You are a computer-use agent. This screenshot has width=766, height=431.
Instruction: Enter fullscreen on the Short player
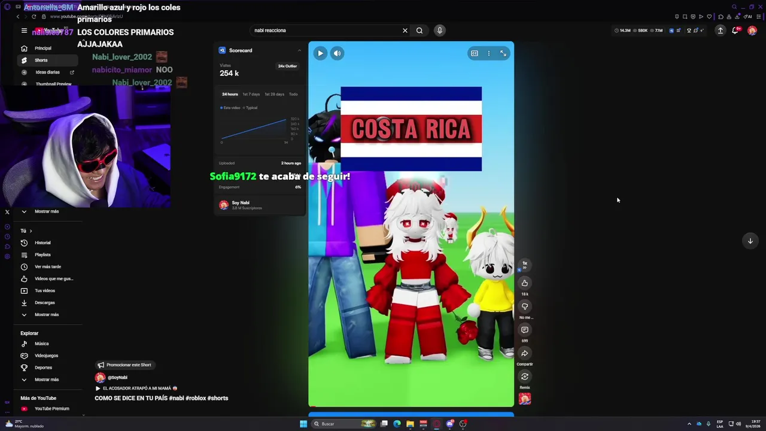[503, 53]
